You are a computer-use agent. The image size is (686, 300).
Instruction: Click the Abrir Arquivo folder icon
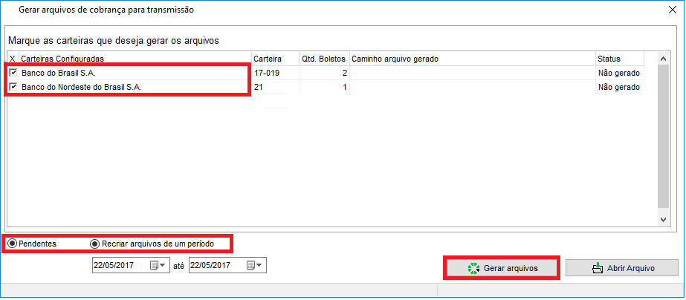[598, 268]
